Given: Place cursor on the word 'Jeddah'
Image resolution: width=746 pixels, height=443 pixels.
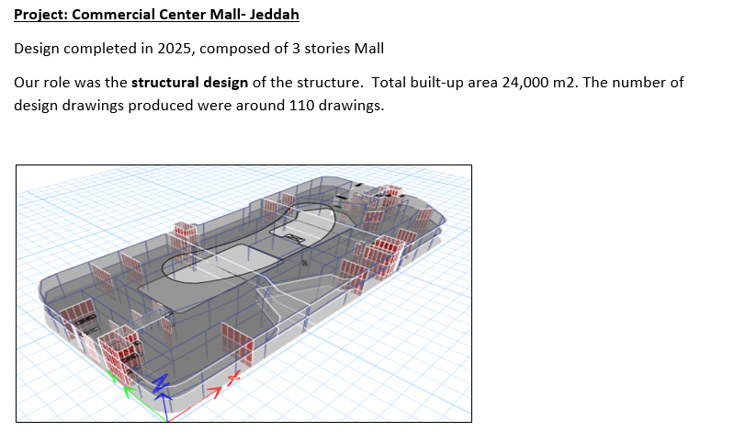Looking at the screenshot, I should [276, 16].
